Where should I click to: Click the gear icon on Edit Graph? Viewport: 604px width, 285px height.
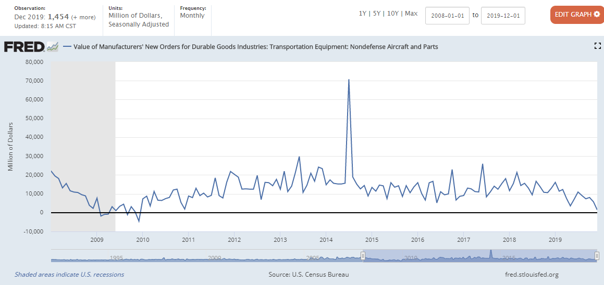(597, 15)
